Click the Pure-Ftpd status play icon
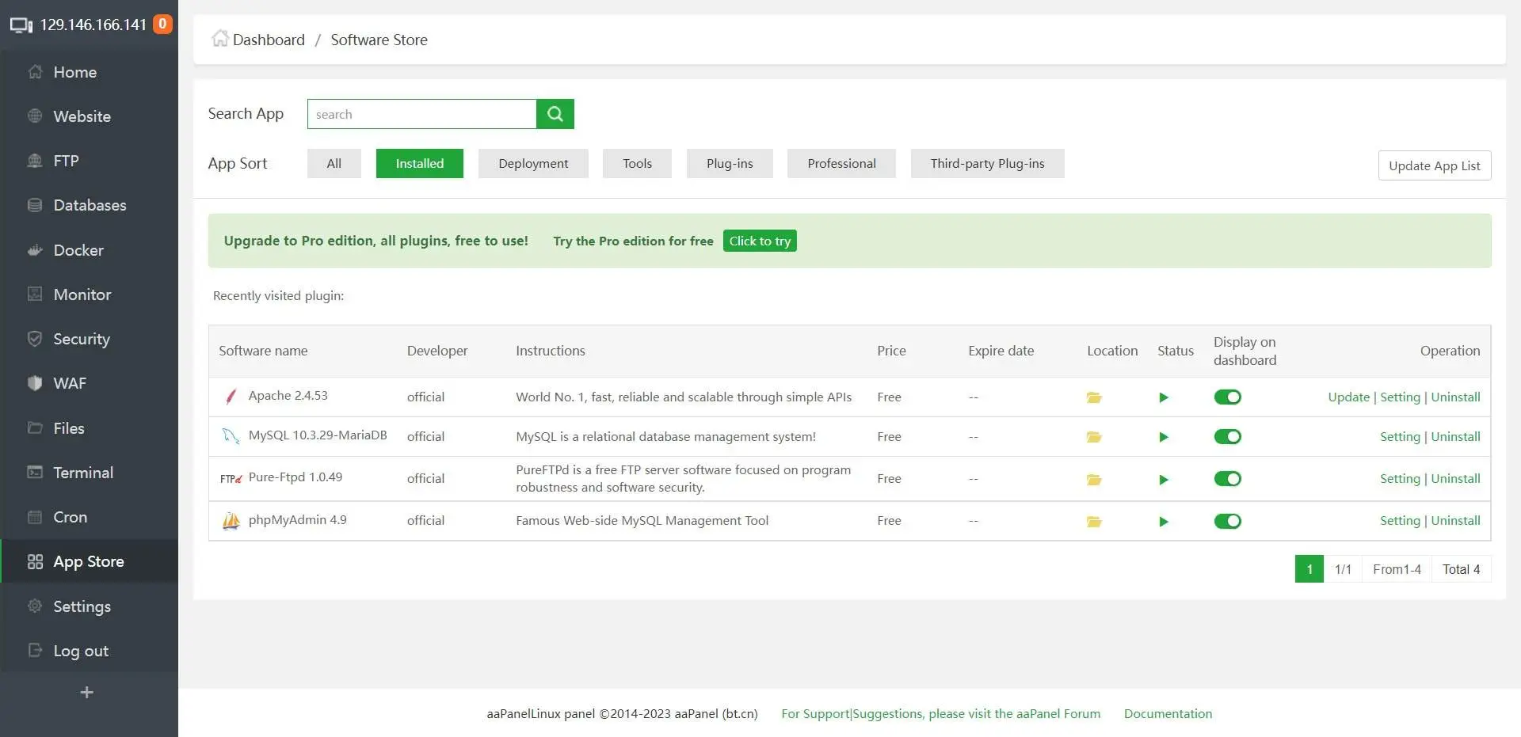 tap(1164, 479)
